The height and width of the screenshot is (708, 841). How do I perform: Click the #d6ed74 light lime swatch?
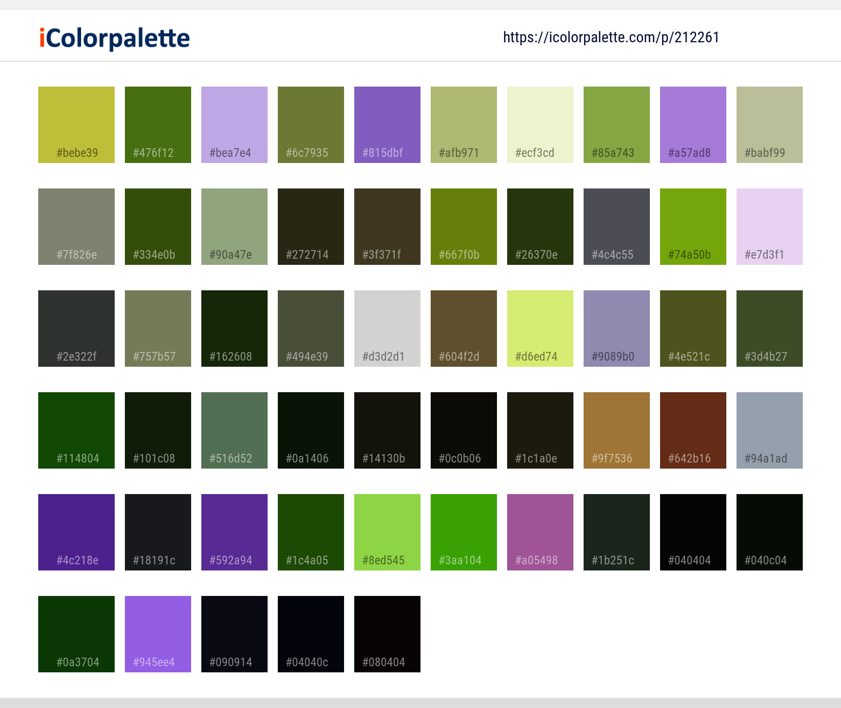(540, 328)
